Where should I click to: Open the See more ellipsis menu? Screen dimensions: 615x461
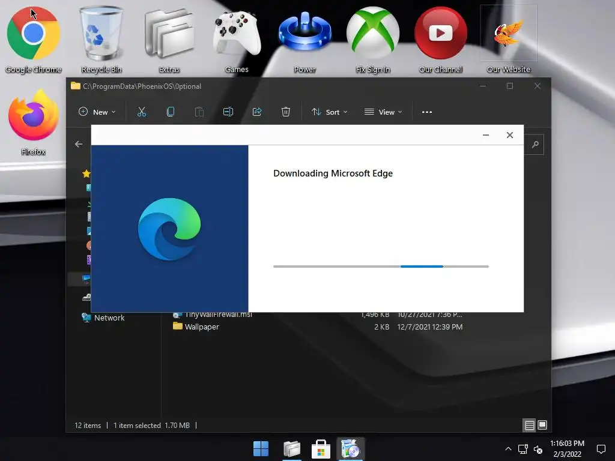(x=427, y=112)
